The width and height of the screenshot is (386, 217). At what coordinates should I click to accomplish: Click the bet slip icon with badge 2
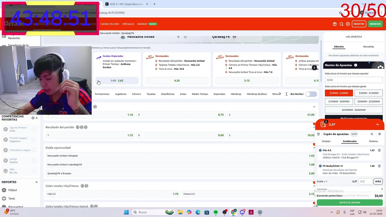[324, 124]
